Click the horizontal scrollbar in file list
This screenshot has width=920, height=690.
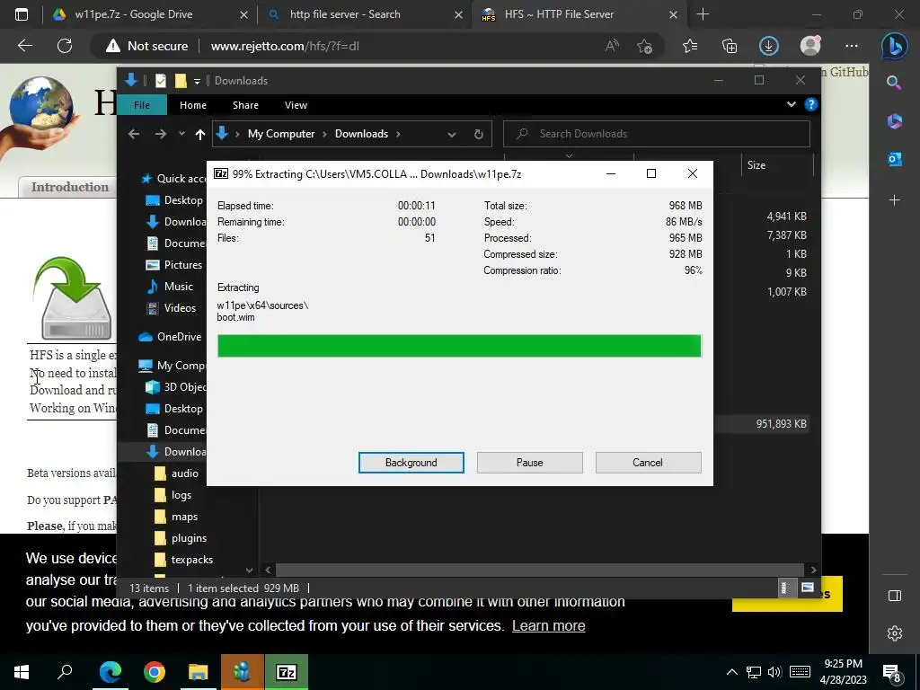point(539,570)
